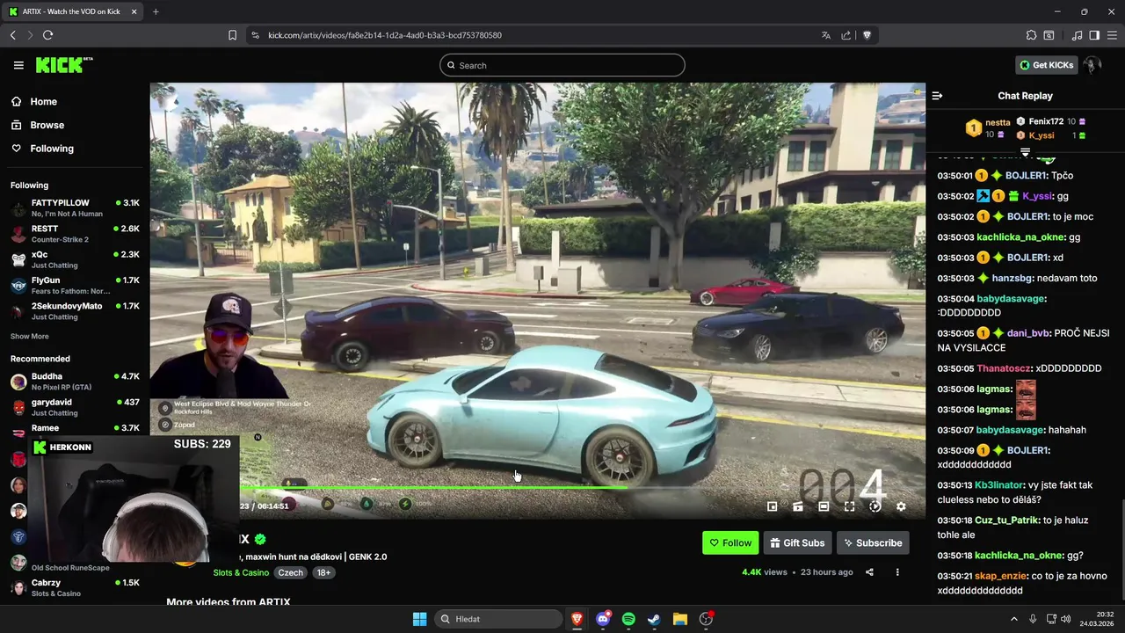Click the share page icon in address bar
1125x633 pixels.
846,35
